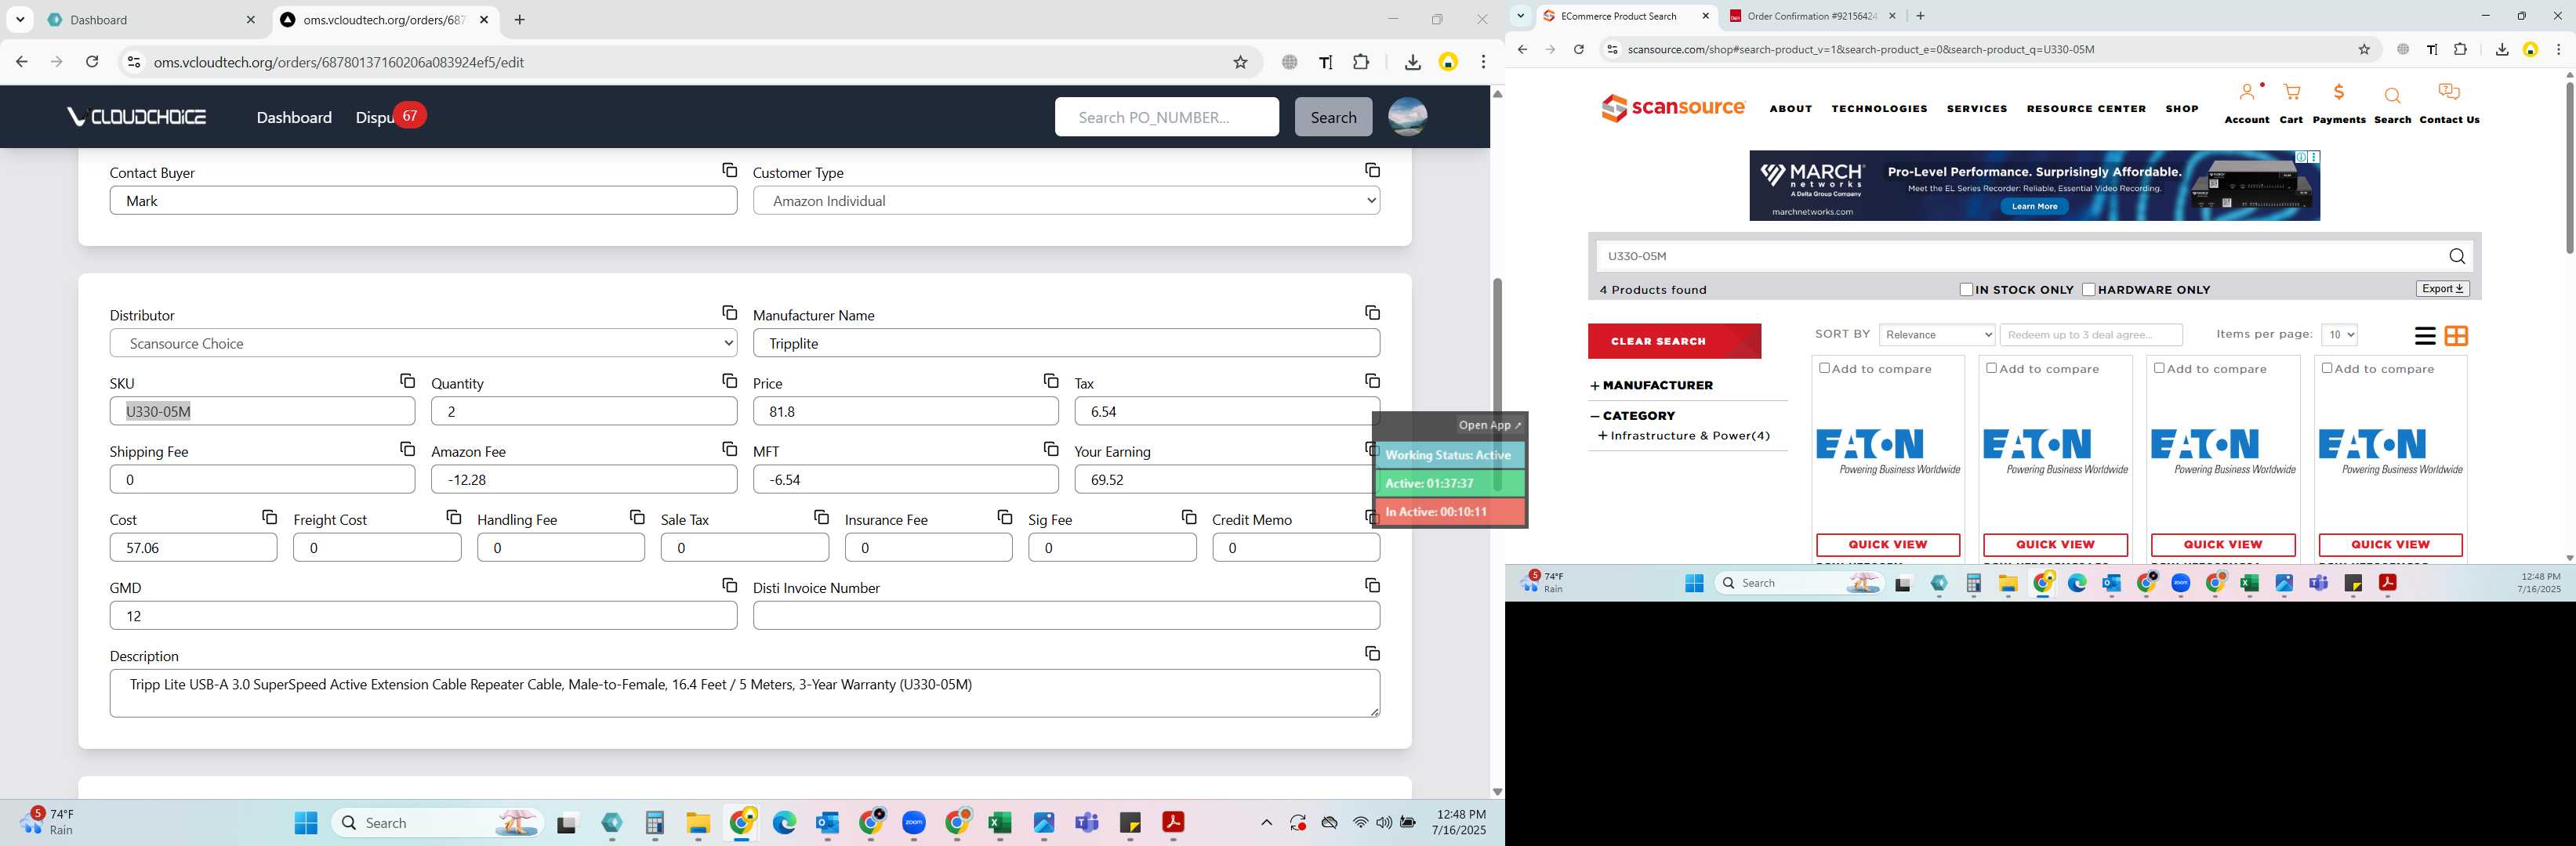The height and width of the screenshot is (846, 2576).
Task: Copy the Sale Tax value
Action: click(x=821, y=516)
